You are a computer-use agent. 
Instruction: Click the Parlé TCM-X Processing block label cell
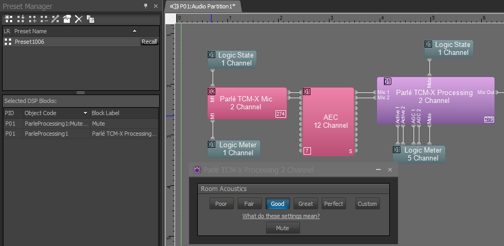pos(124,134)
